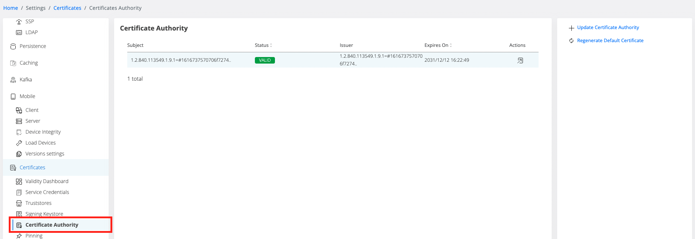Click the Kafka sidebar icon
The width and height of the screenshot is (695, 239).
click(13, 80)
